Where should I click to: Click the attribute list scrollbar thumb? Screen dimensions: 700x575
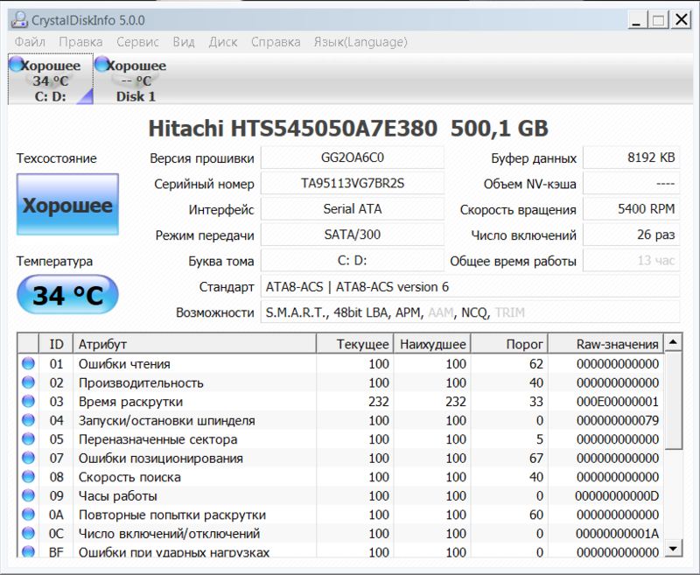(x=673, y=401)
